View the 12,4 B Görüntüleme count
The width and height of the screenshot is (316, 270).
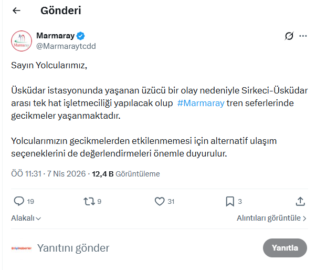pos(126,174)
